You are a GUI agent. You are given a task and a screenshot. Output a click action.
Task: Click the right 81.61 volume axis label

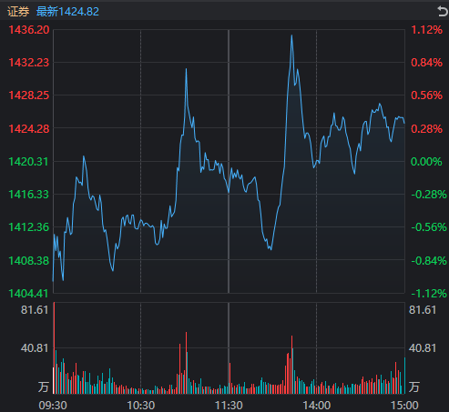click(x=423, y=310)
